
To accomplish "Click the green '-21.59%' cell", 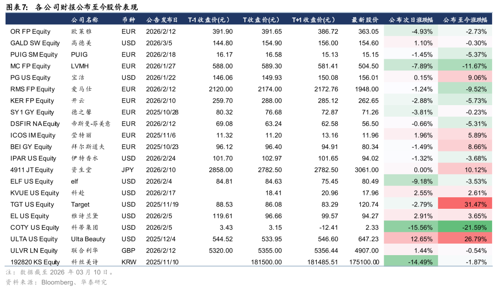I will click(465, 227).
